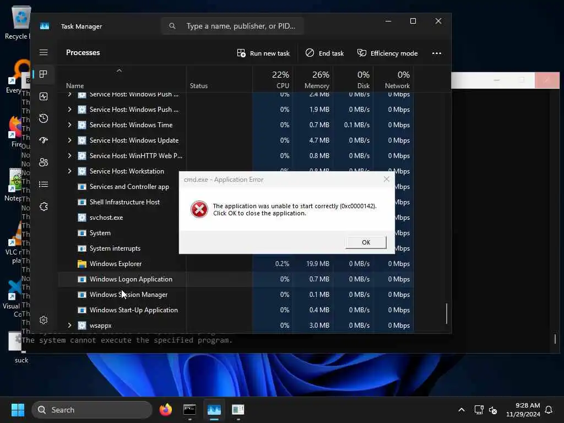Screen dimensions: 564x423
Task: Click the search magnifier icon in Task Manager
Action: coord(172,26)
